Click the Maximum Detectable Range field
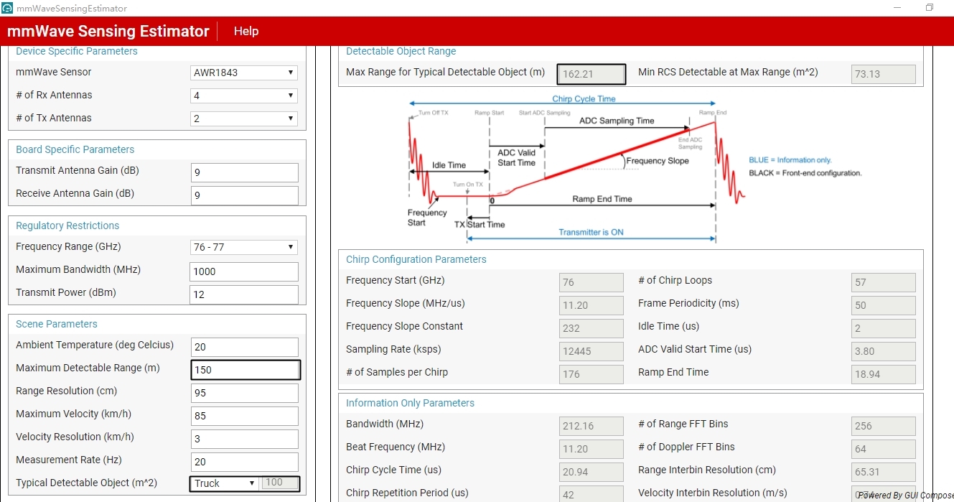Screen dimensions: 954x502 pyautogui.click(x=245, y=370)
